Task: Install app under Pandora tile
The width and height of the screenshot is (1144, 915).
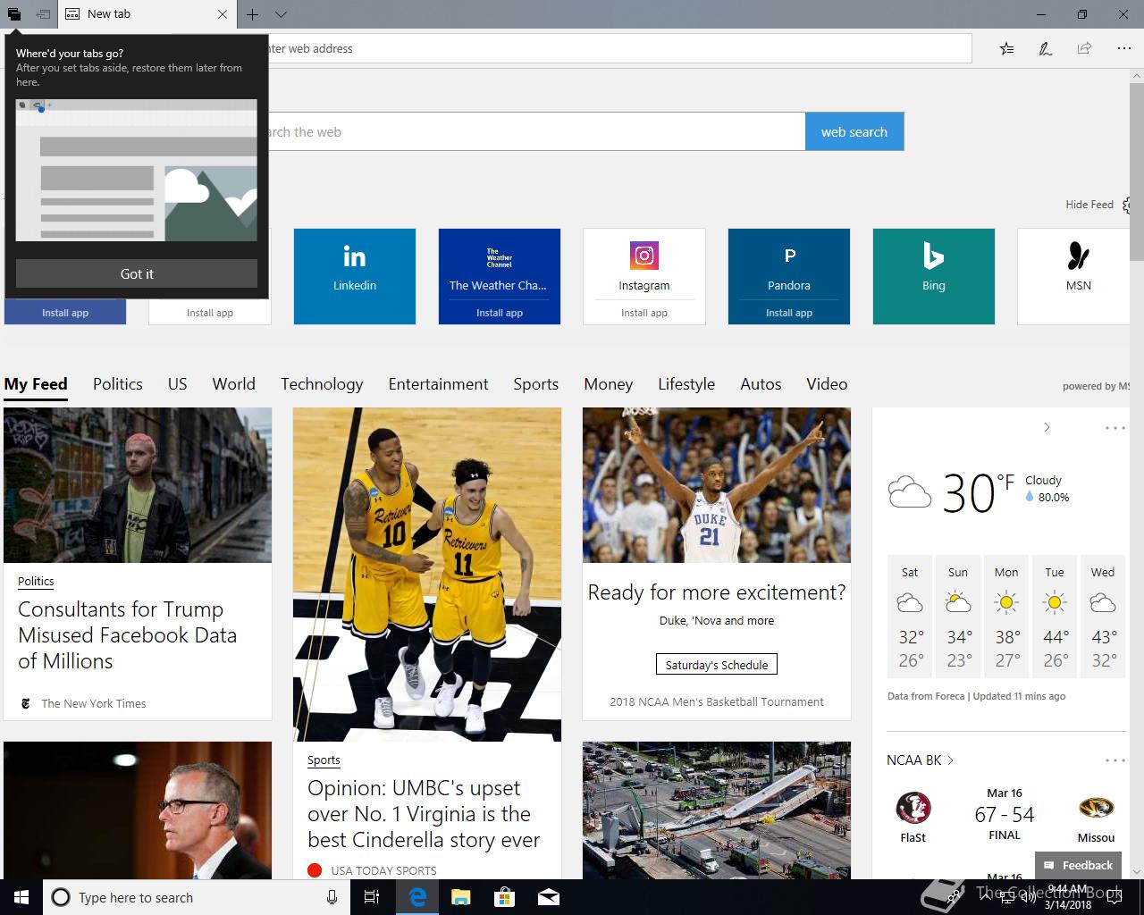Action: tap(789, 313)
